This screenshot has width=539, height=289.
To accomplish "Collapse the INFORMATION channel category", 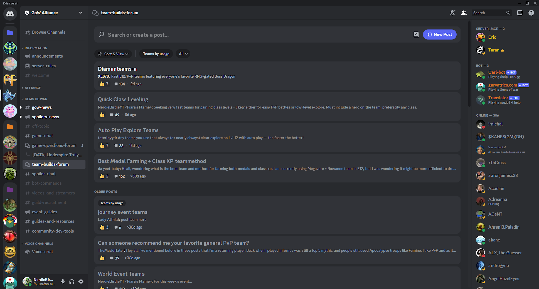I will tap(35, 48).
